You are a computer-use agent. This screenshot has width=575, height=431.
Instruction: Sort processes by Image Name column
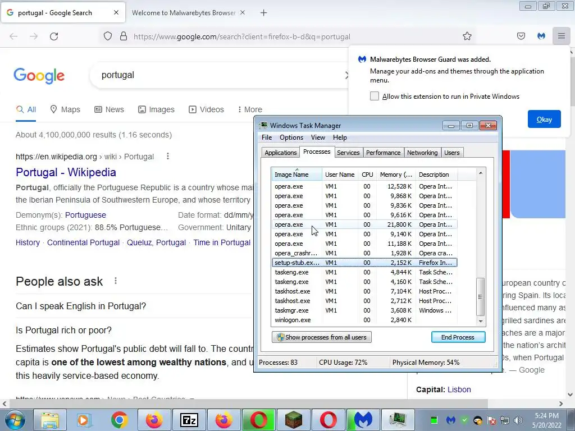tap(296, 175)
